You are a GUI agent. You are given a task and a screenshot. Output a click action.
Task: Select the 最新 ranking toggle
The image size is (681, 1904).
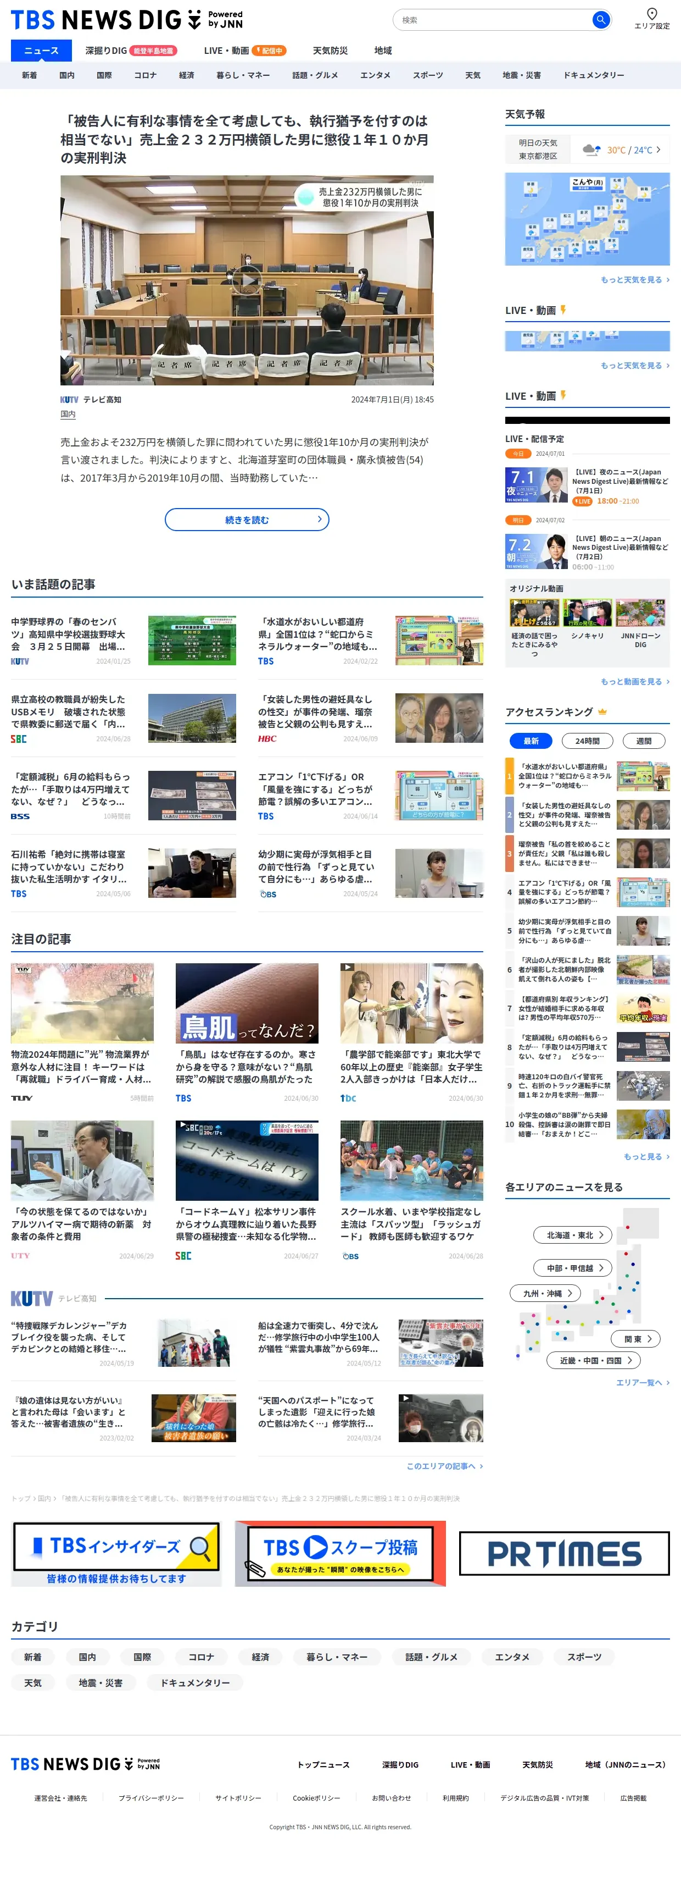(x=531, y=741)
